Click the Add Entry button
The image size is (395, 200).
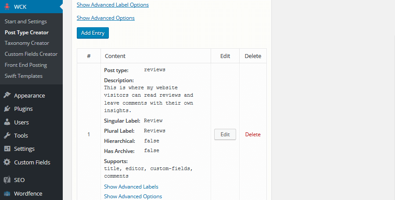click(93, 33)
